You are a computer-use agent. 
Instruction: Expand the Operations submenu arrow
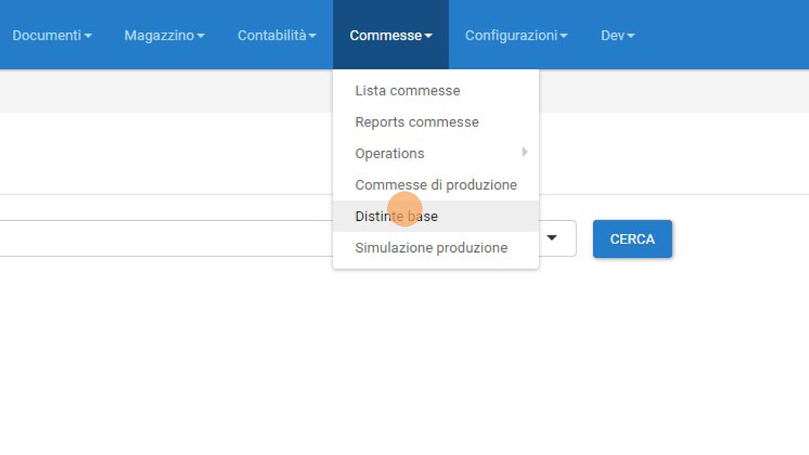pos(525,152)
